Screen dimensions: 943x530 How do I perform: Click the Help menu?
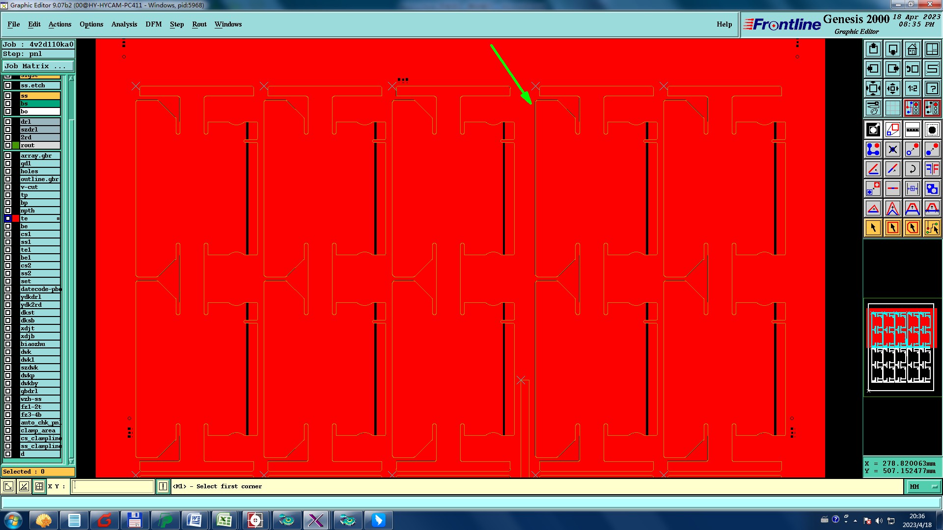click(x=724, y=24)
